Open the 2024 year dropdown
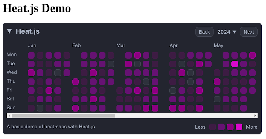The width and height of the screenshot is (266, 139). pyautogui.click(x=227, y=32)
